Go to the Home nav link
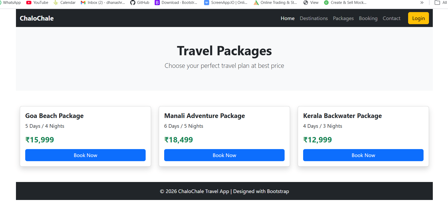 (x=288, y=18)
